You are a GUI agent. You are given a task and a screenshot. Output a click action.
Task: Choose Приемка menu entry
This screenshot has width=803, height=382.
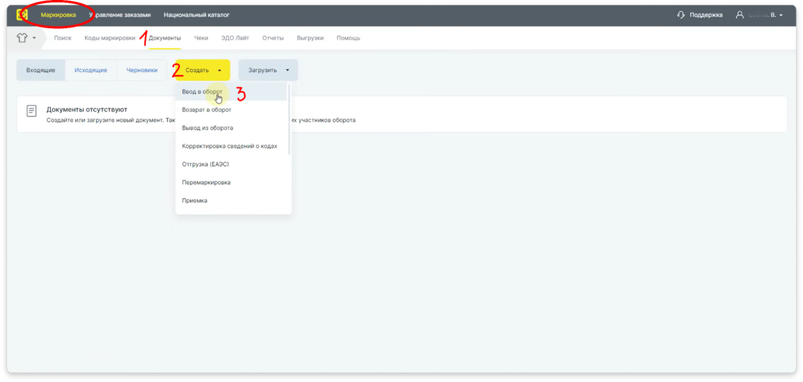point(231,201)
